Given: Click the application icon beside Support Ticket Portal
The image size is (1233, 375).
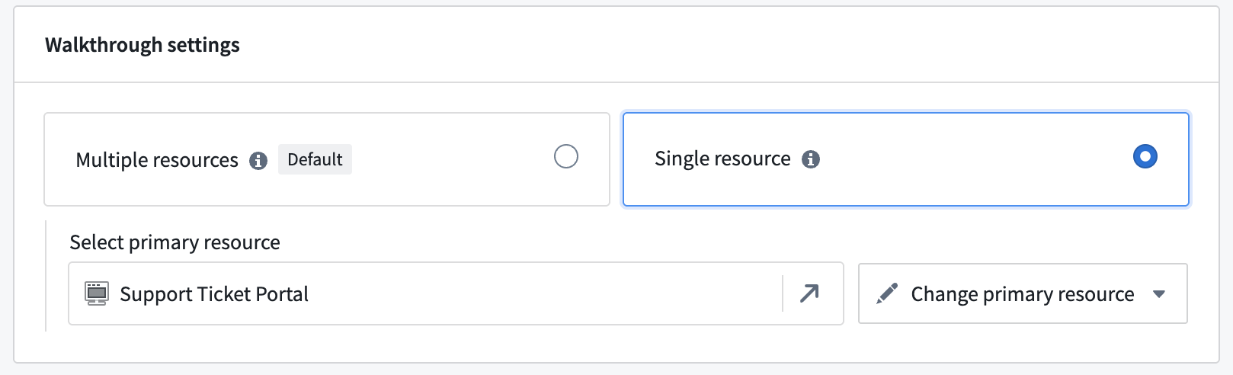Looking at the screenshot, I should click(97, 293).
